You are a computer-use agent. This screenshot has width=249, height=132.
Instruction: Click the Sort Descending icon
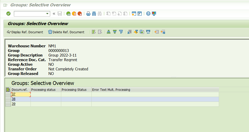pos(115,32)
